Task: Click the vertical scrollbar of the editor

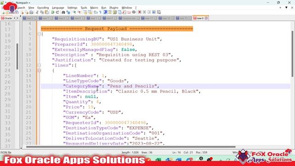Action: pos(292,53)
